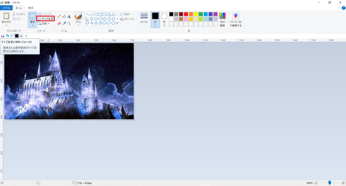The height and width of the screenshot is (186, 346).
Task: Choose the straight line shape
Action: (x=87, y=14)
